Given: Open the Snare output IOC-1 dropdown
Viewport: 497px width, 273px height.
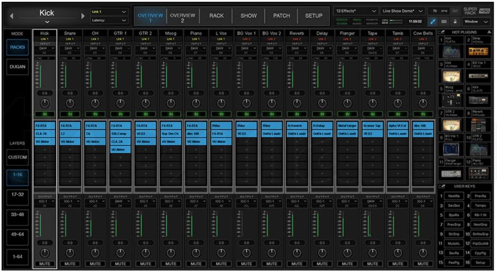Looking at the screenshot, I should [x=70, y=201].
